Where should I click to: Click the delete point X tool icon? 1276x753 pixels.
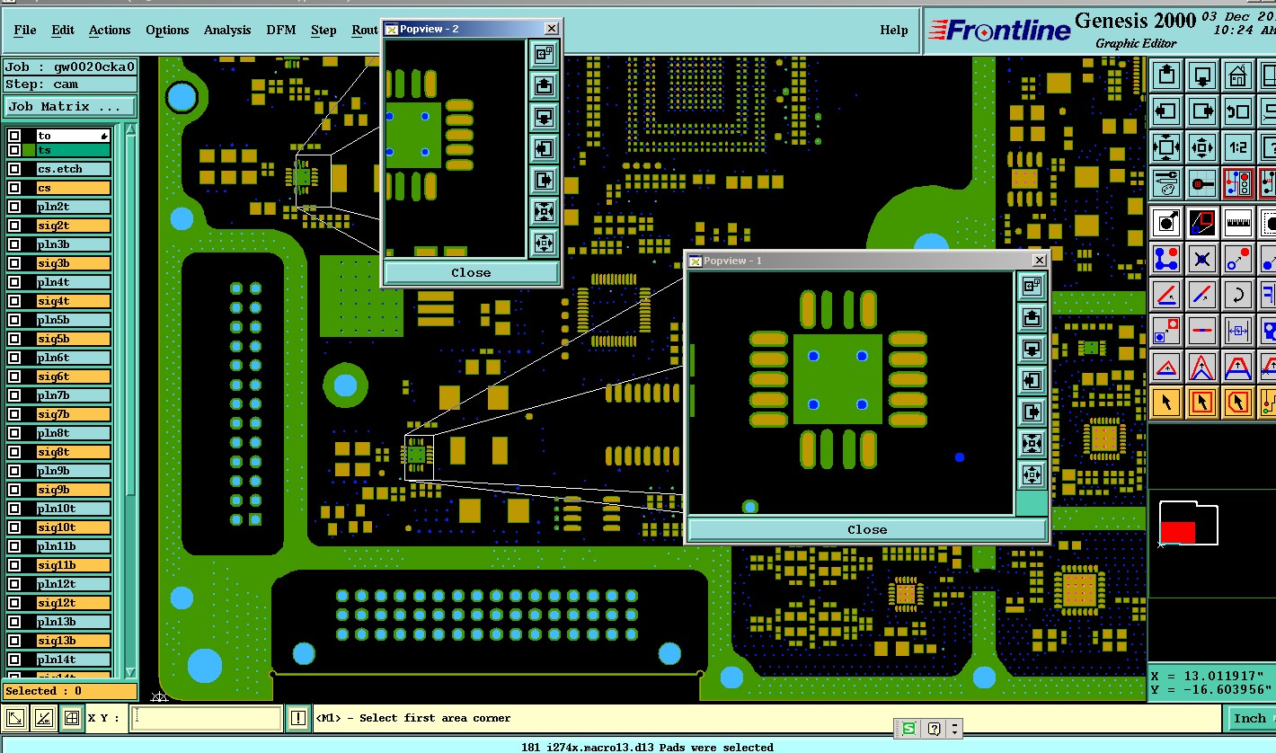pos(1203,260)
